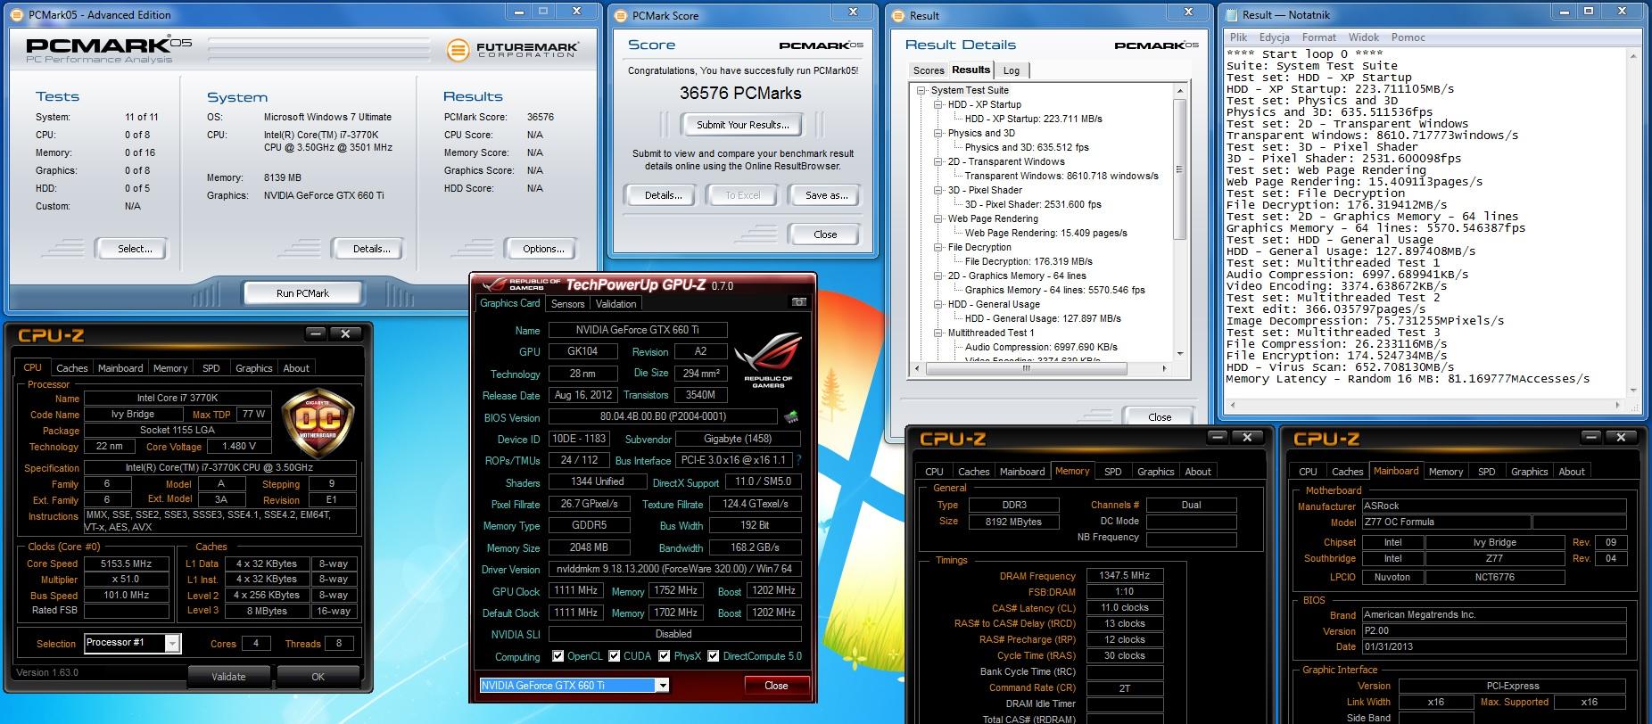Collapse the Physics and 3D node
Viewport: 1652px width, 724px height.
[x=939, y=133]
